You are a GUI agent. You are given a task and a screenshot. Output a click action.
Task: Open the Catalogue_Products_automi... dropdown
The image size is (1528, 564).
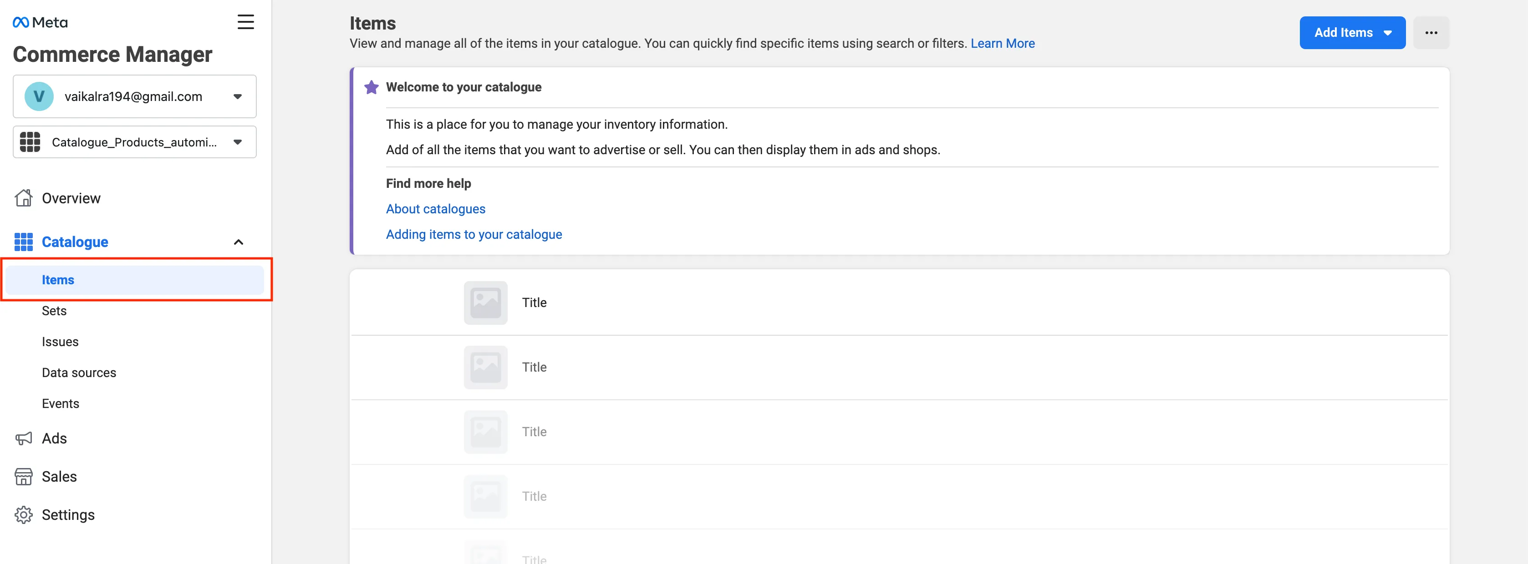pos(135,142)
